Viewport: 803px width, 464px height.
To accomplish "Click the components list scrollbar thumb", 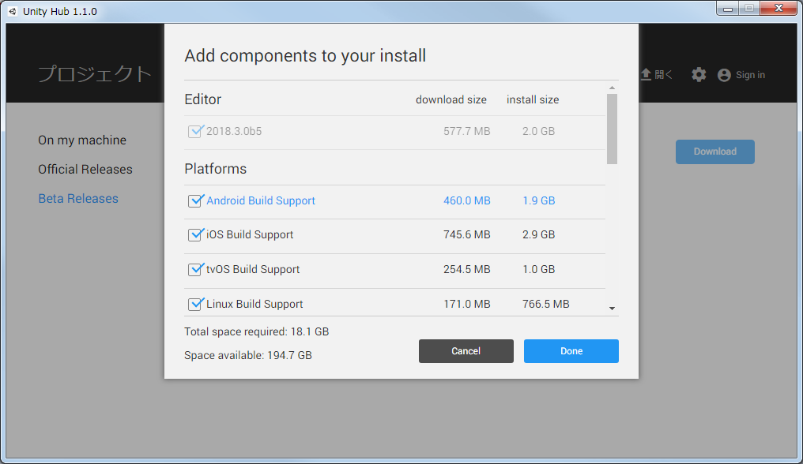I will coord(612,129).
